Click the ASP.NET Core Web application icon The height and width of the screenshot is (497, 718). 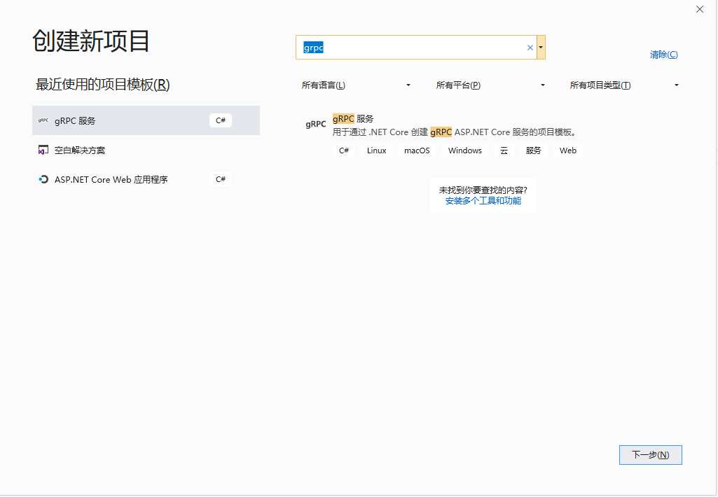tap(43, 179)
